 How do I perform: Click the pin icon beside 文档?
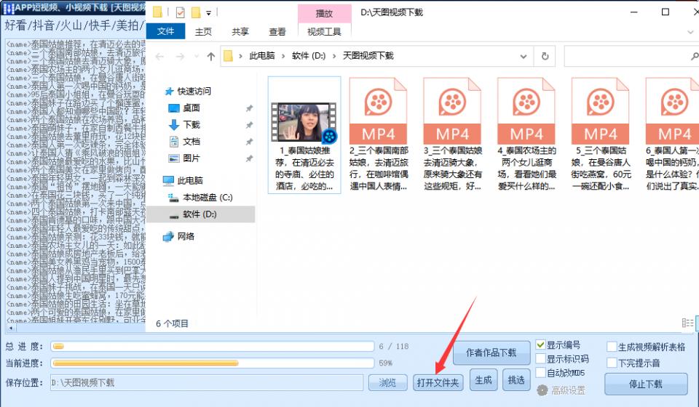tap(249, 142)
